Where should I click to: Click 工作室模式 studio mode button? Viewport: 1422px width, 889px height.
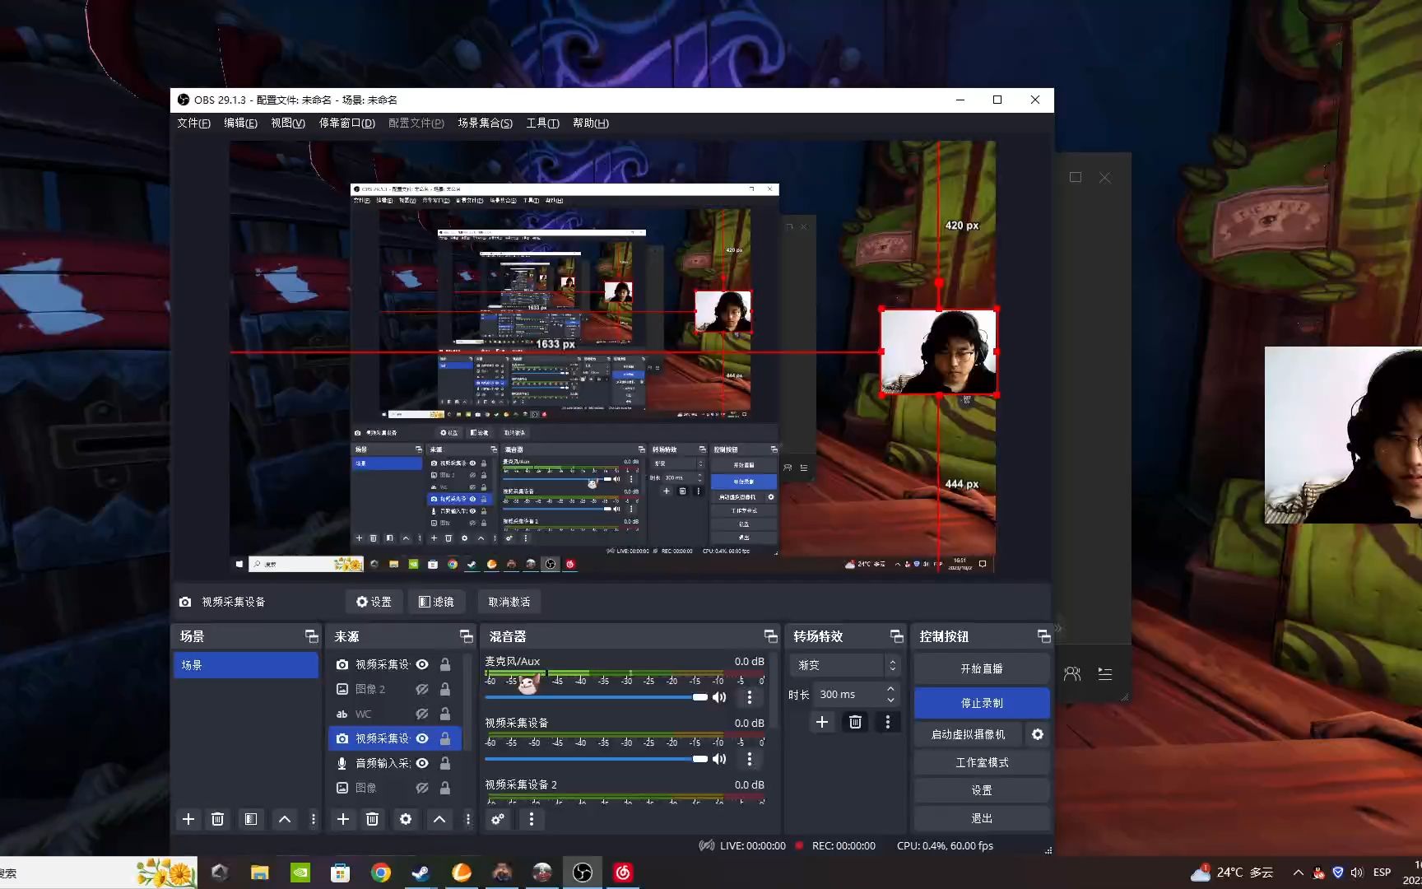[x=982, y=762]
